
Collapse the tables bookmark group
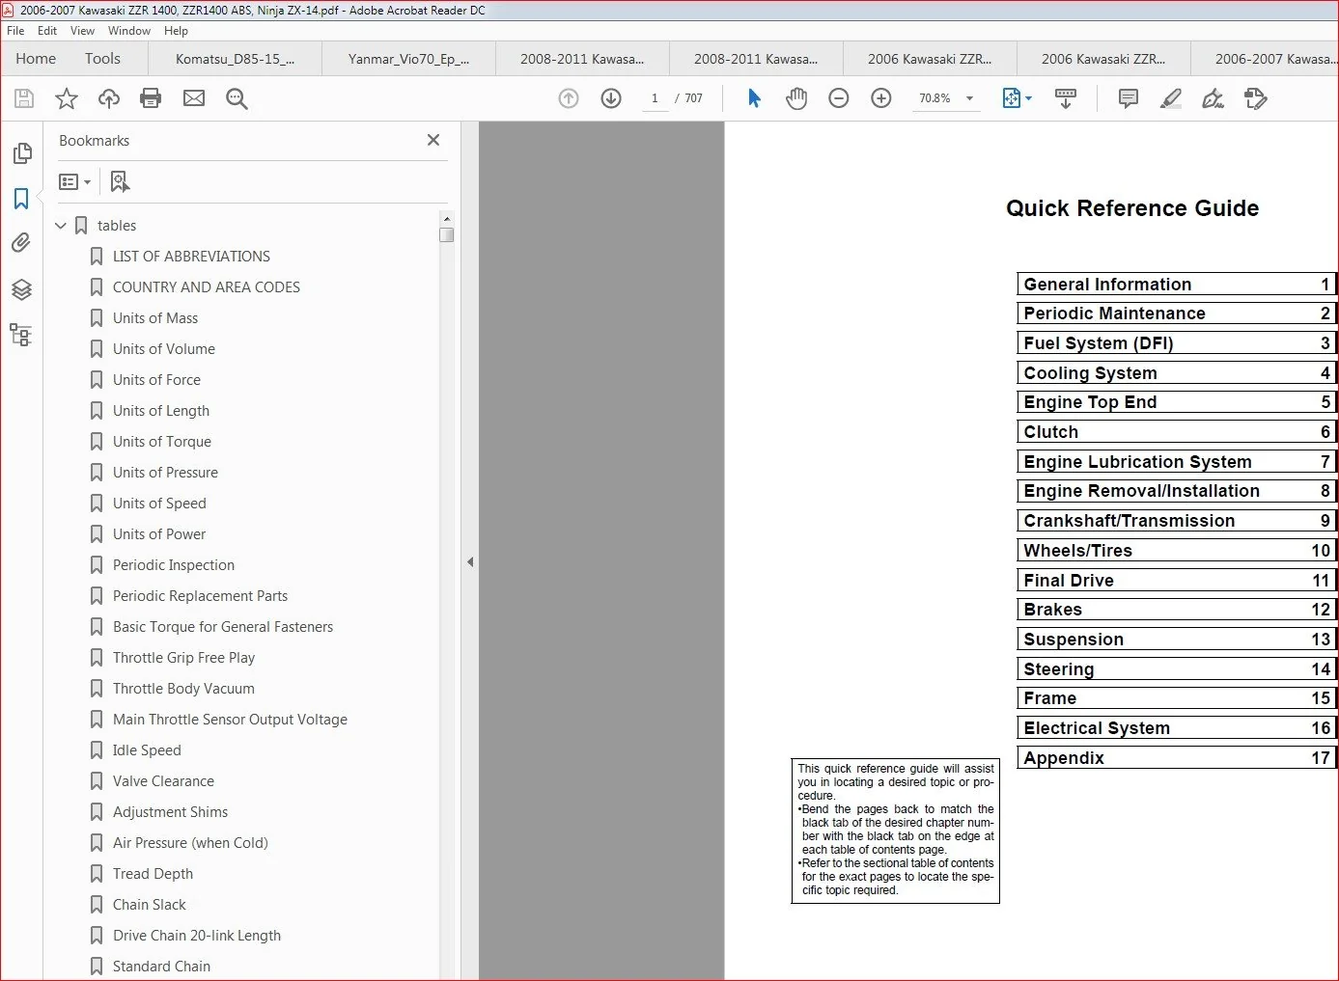pyautogui.click(x=61, y=226)
